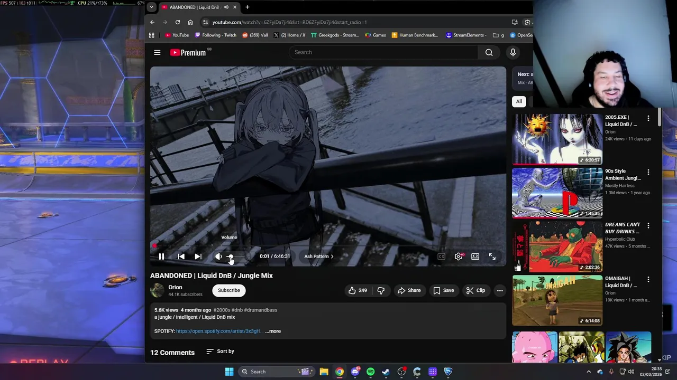Open options menu for 2005.EXE video
Image resolution: width=677 pixels, height=380 pixels.
tap(648, 118)
